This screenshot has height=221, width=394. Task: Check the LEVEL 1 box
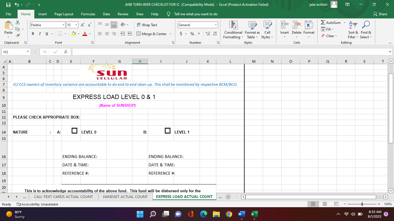[x=168, y=131]
